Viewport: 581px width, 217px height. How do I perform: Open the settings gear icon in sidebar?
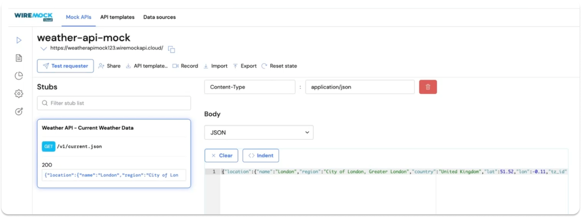coord(19,94)
